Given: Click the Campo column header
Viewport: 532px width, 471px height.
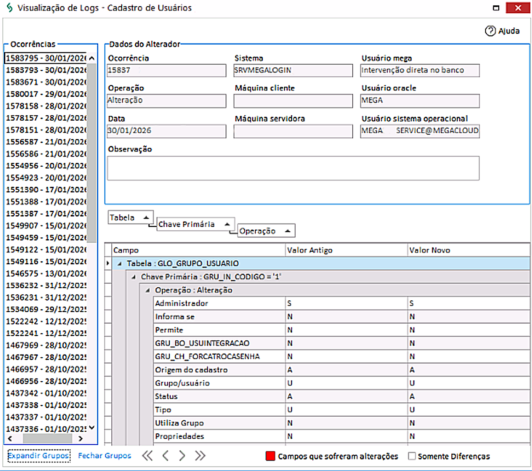Looking at the screenshot, I should (198, 250).
